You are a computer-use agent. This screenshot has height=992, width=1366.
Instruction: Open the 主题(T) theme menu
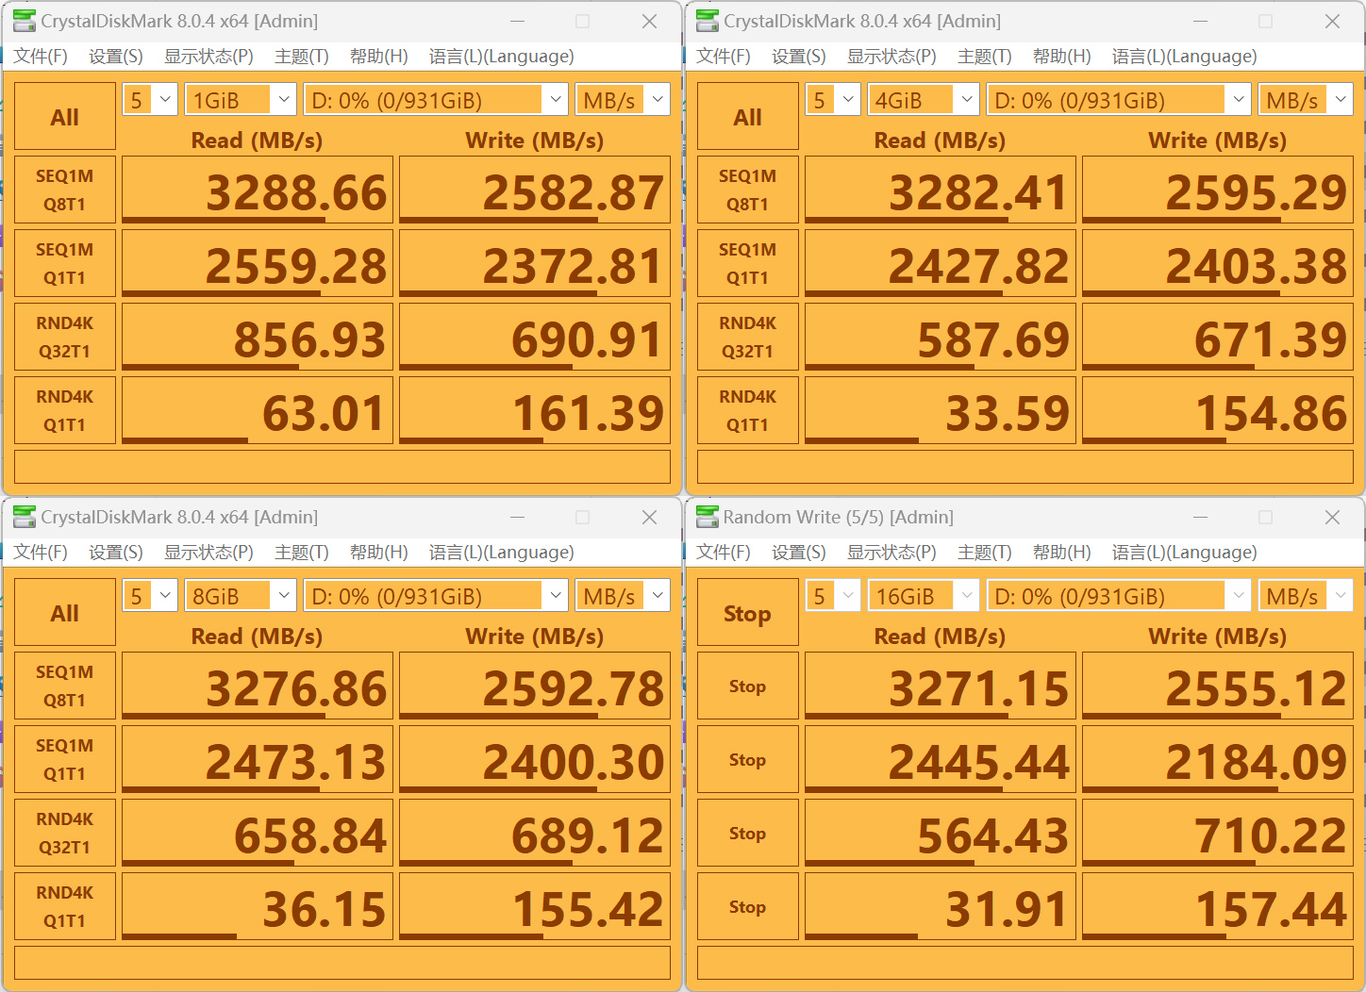point(301,56)
